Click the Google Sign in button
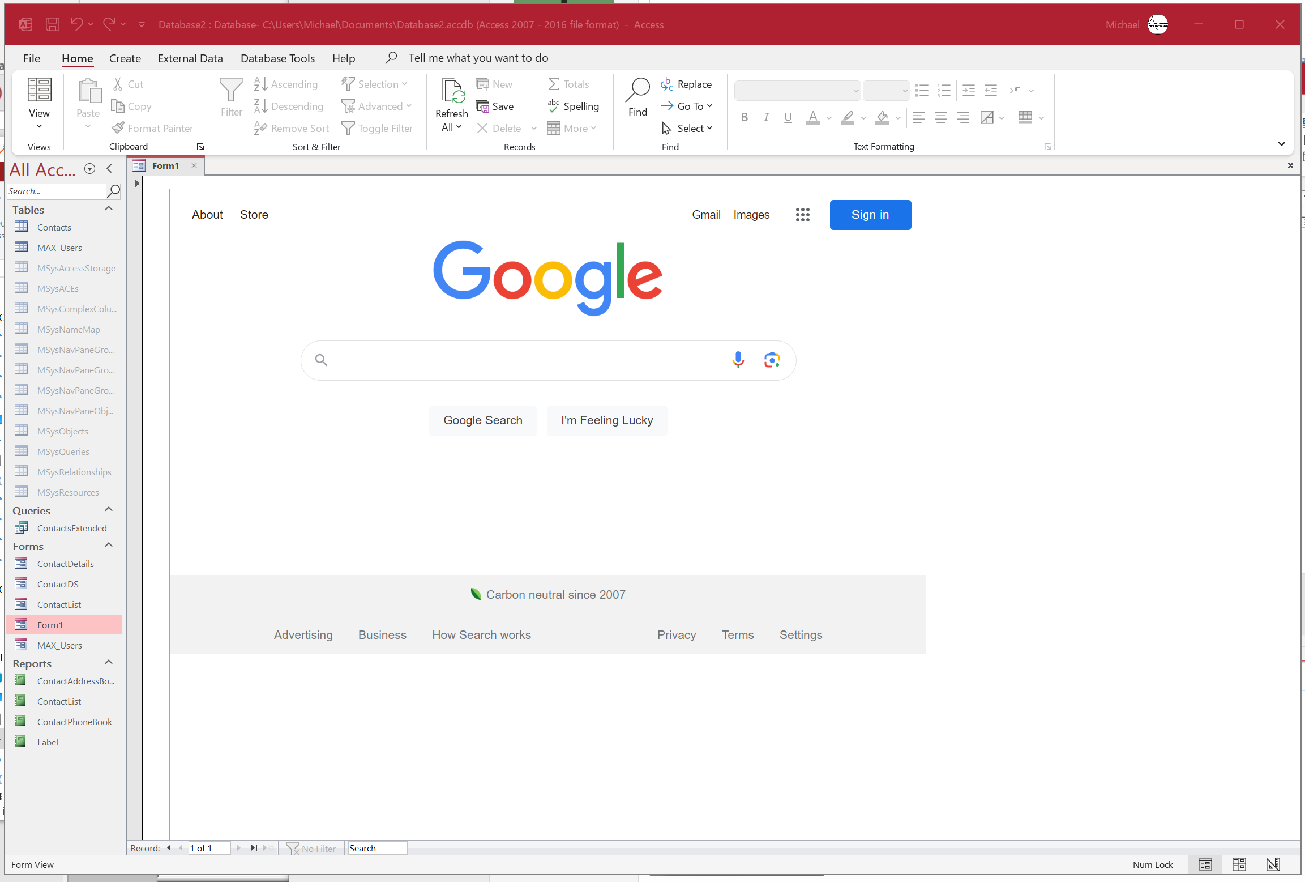Screen dimensions: 1305x882 (870, 215)
